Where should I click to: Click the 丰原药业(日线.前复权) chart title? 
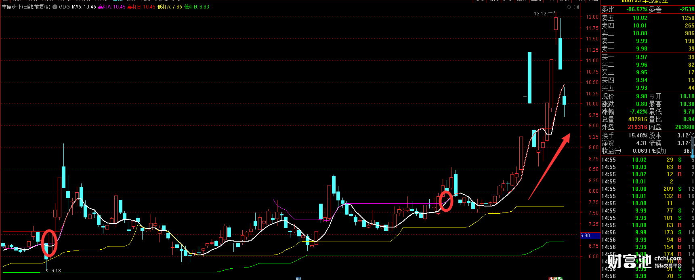click(x=26, y=7)
